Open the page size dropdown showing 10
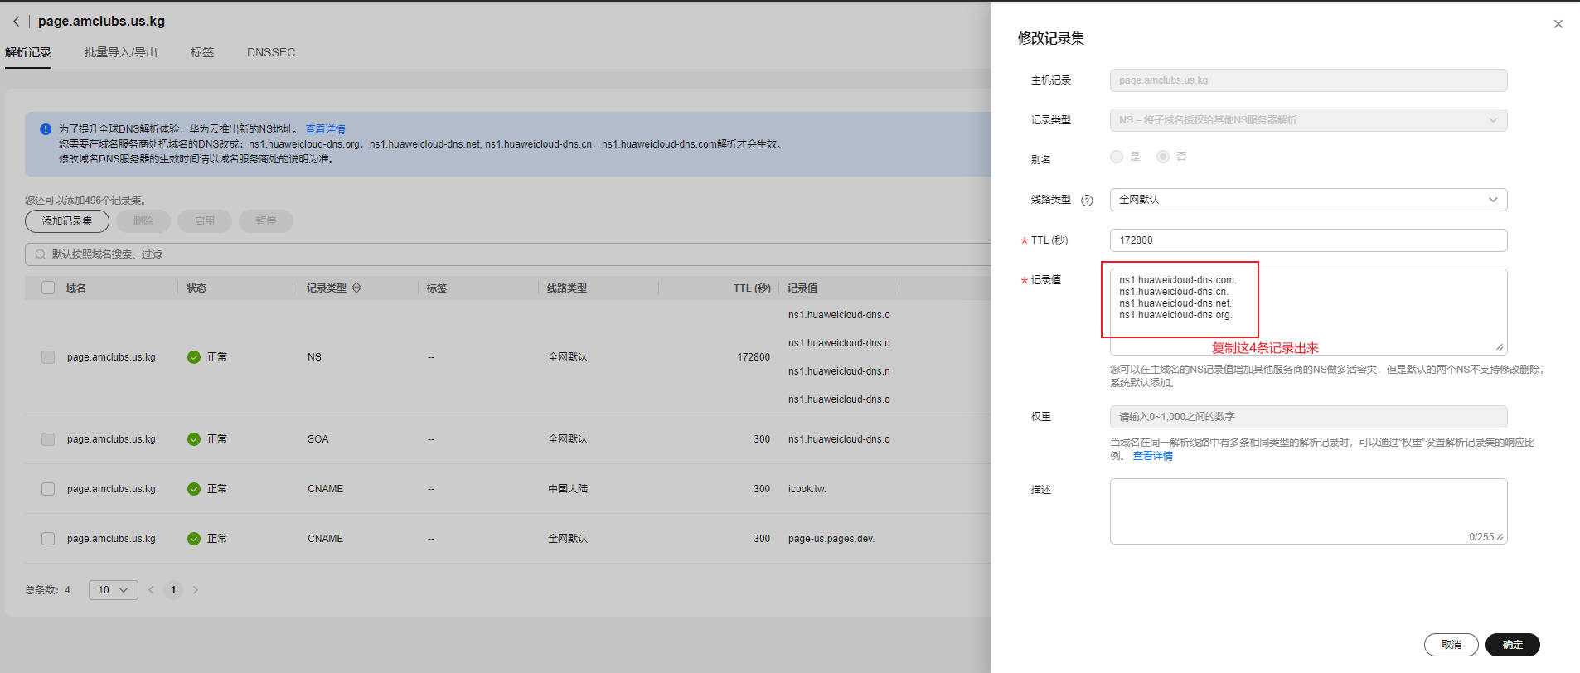Viewport: 1580px width, 673px height. click(113, 590)
